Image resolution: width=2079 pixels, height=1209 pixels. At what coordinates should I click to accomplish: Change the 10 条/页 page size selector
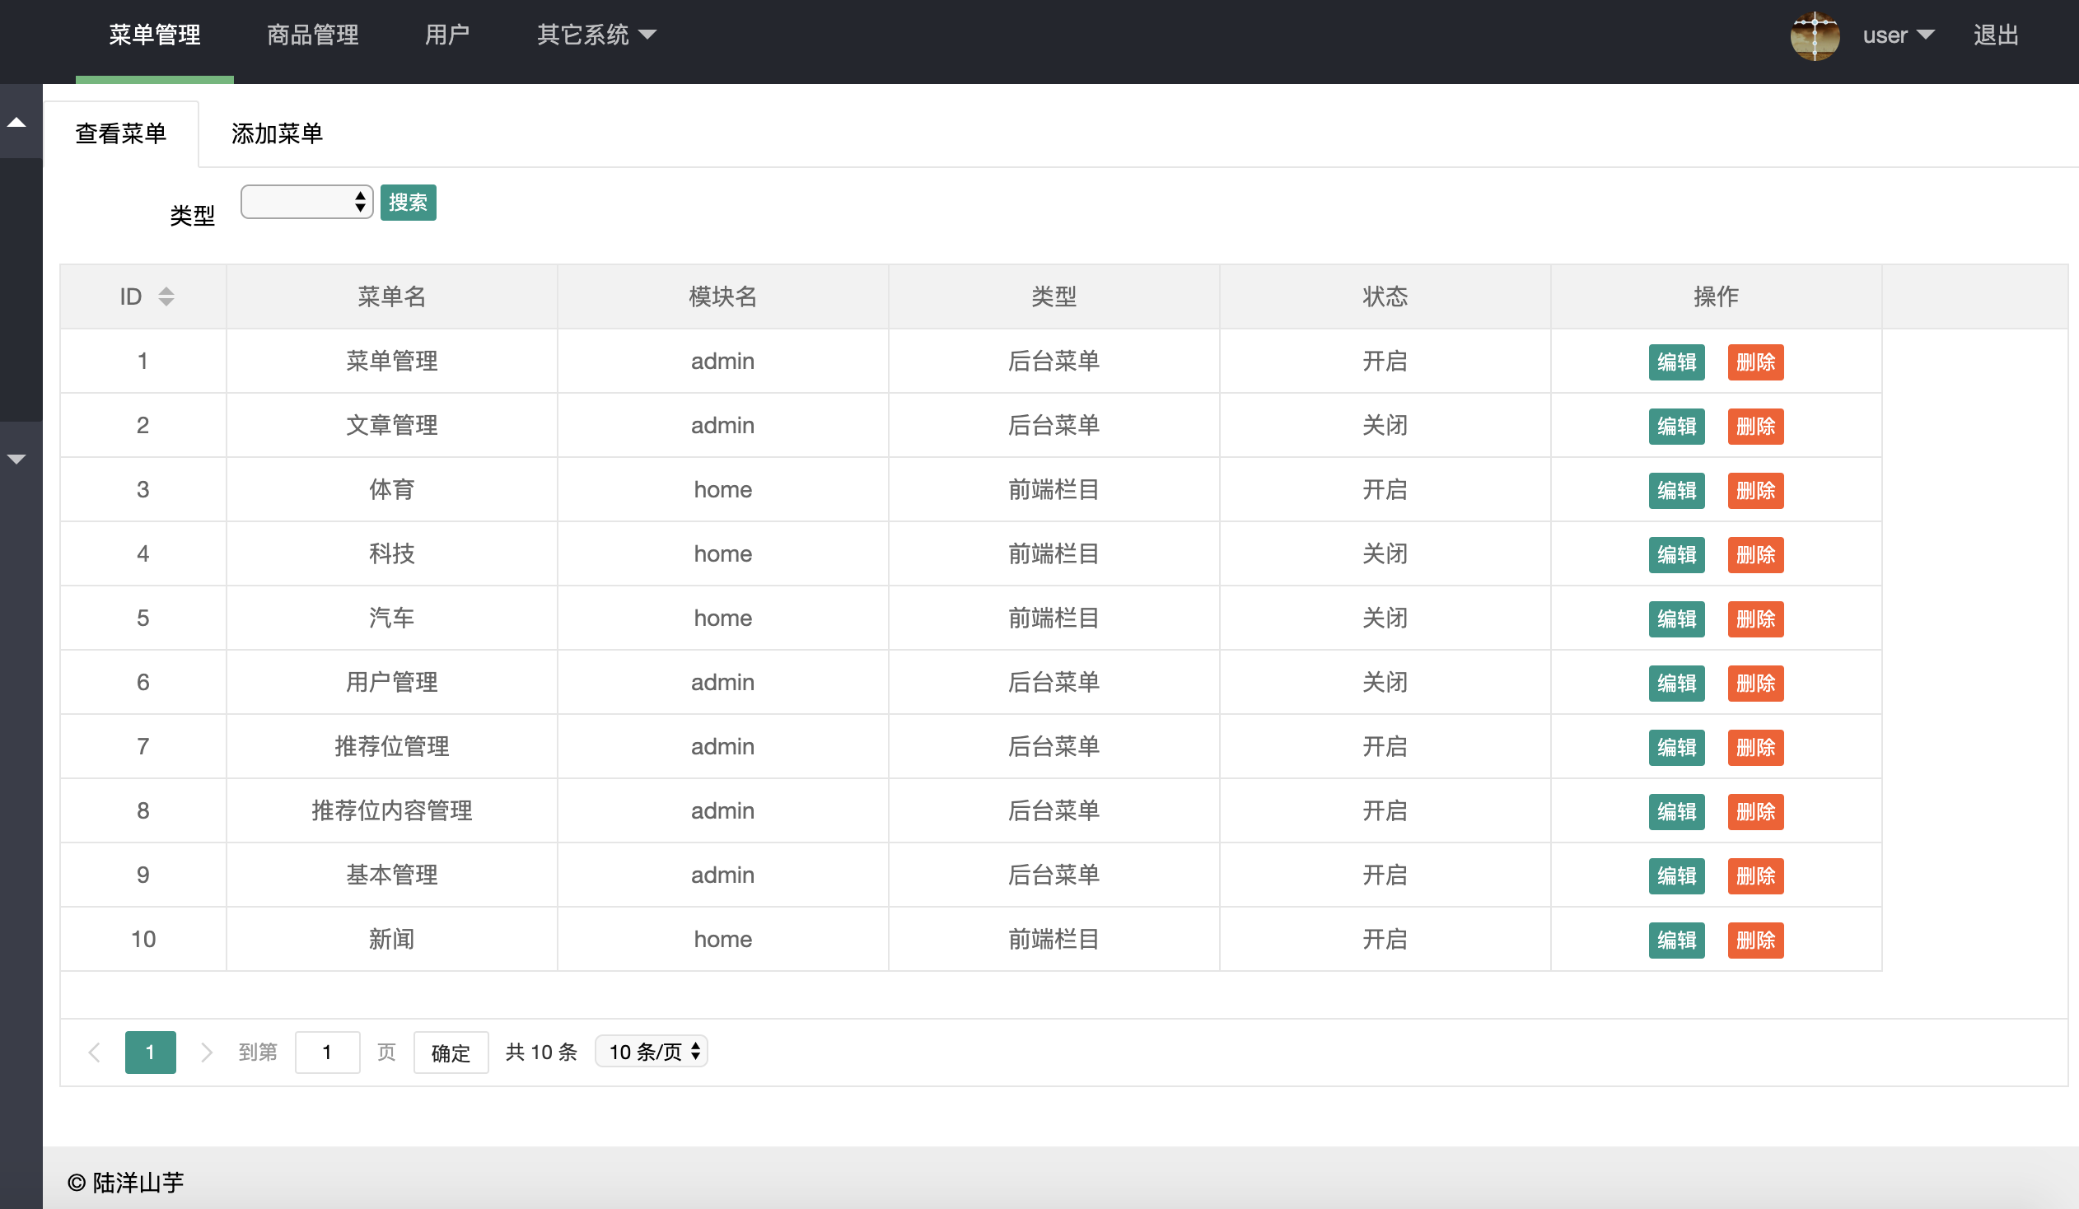(652, 1052)
